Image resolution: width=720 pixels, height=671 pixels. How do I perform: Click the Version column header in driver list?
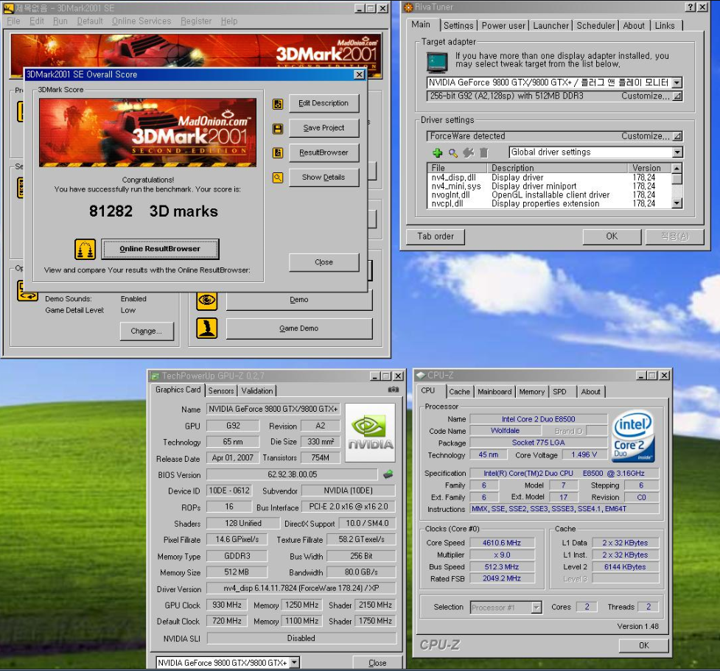pos(649,168)
